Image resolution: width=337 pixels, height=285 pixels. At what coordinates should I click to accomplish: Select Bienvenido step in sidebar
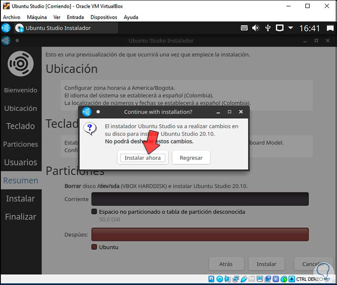21,90
